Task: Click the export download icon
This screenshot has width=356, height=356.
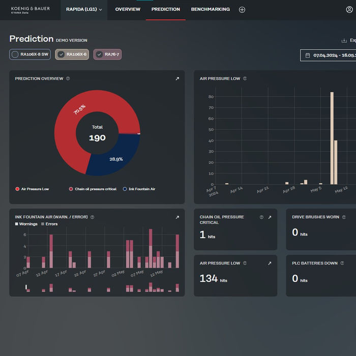Action: [344, 40]
